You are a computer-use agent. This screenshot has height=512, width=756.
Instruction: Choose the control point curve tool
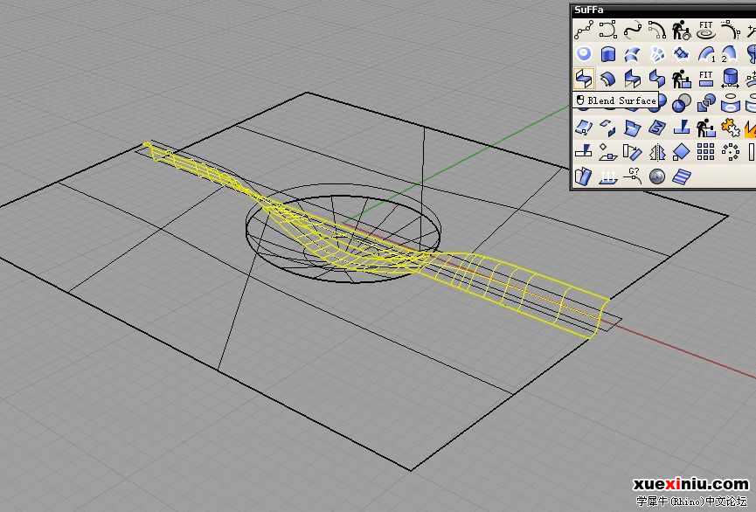[x=608, y=30]
